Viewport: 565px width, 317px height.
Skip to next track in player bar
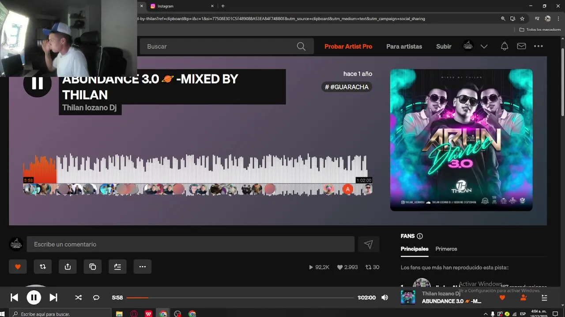click(x=53, y=298)
